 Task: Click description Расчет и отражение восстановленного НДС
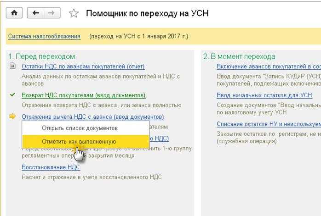tap(92, 177)
